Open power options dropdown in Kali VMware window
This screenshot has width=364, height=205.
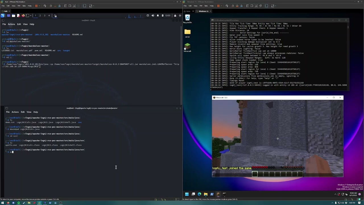coord(39,6)
